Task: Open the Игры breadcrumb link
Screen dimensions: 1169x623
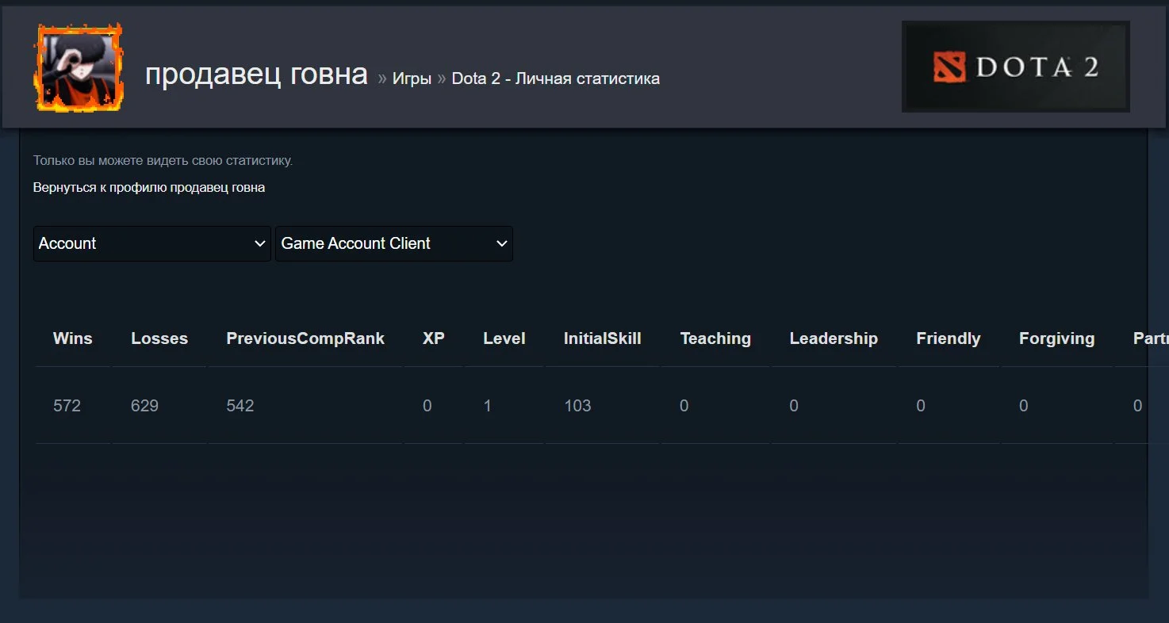Action: tap(412, 78)
